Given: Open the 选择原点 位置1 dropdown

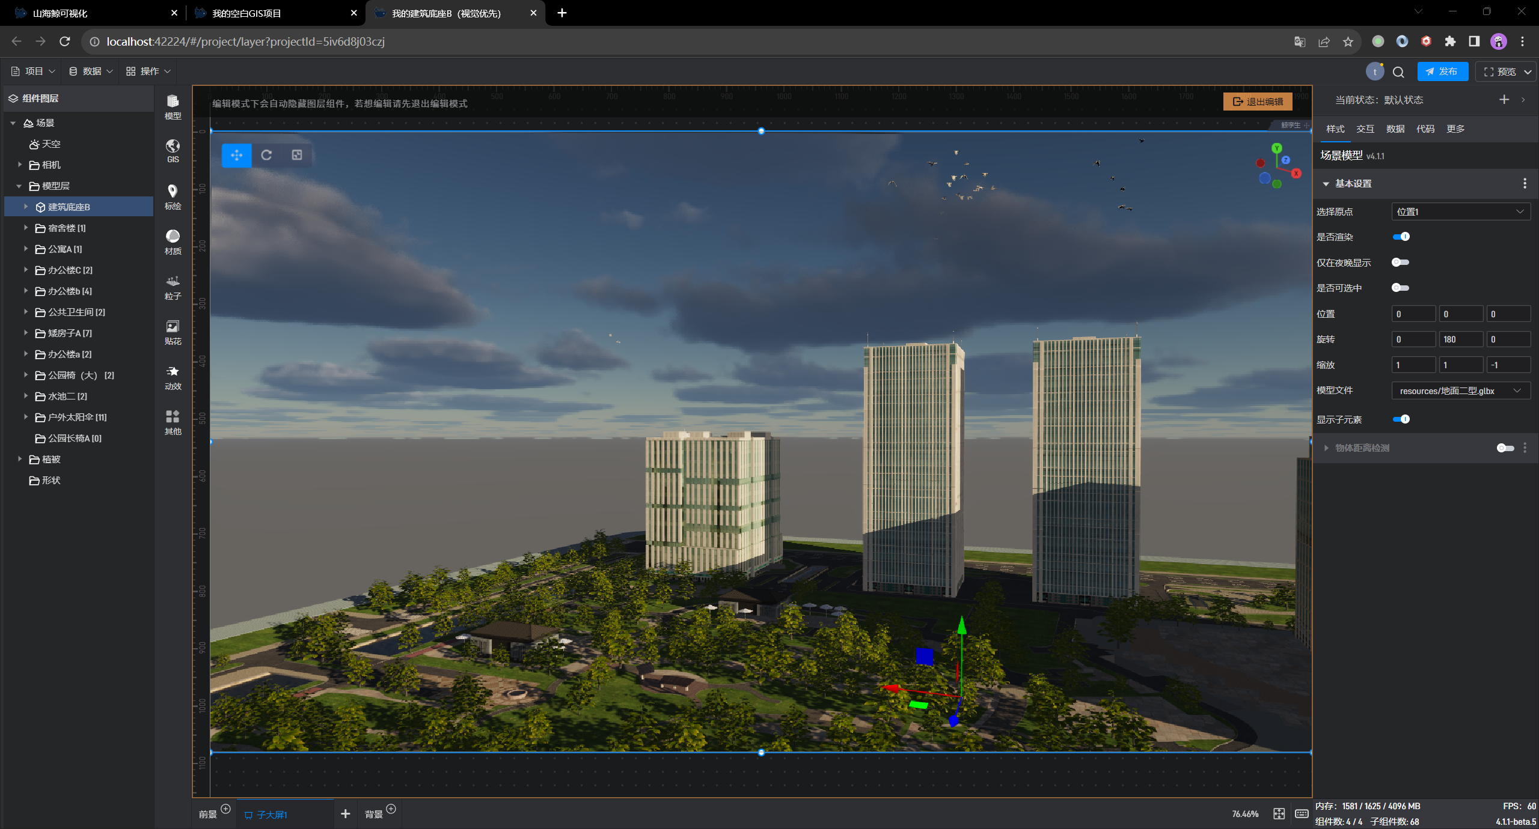Looking at the screenshot, I should pyautogui.click(x=1460, y=211).
